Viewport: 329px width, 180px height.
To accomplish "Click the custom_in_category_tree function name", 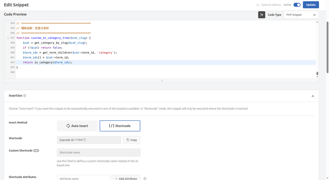I will 50,38.
